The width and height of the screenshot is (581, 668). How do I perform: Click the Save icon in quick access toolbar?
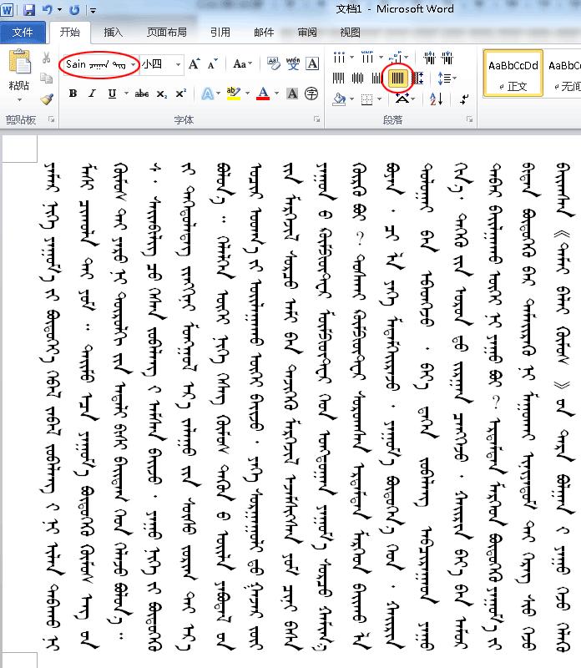[29, 10]
